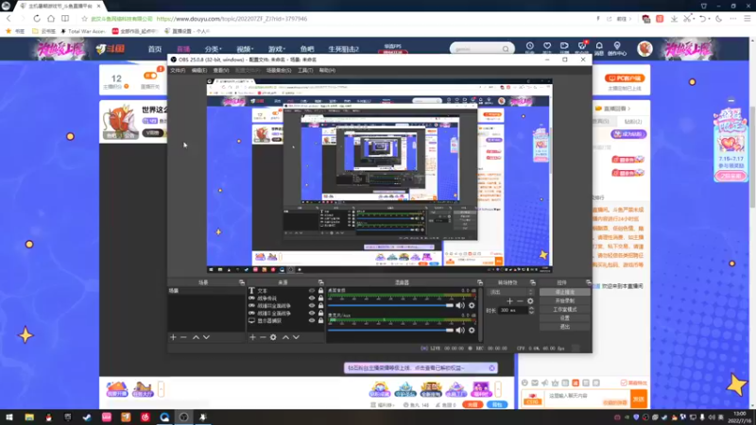Click browser reload button
756x425 pixels.
37,18
